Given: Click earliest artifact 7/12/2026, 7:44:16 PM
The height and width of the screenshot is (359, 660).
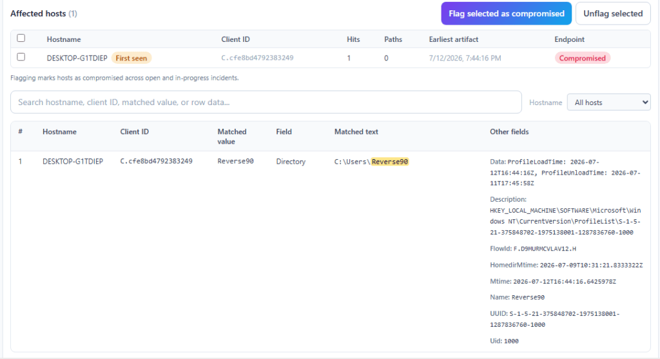Looking at the screenshot, I should coord(465,58).
